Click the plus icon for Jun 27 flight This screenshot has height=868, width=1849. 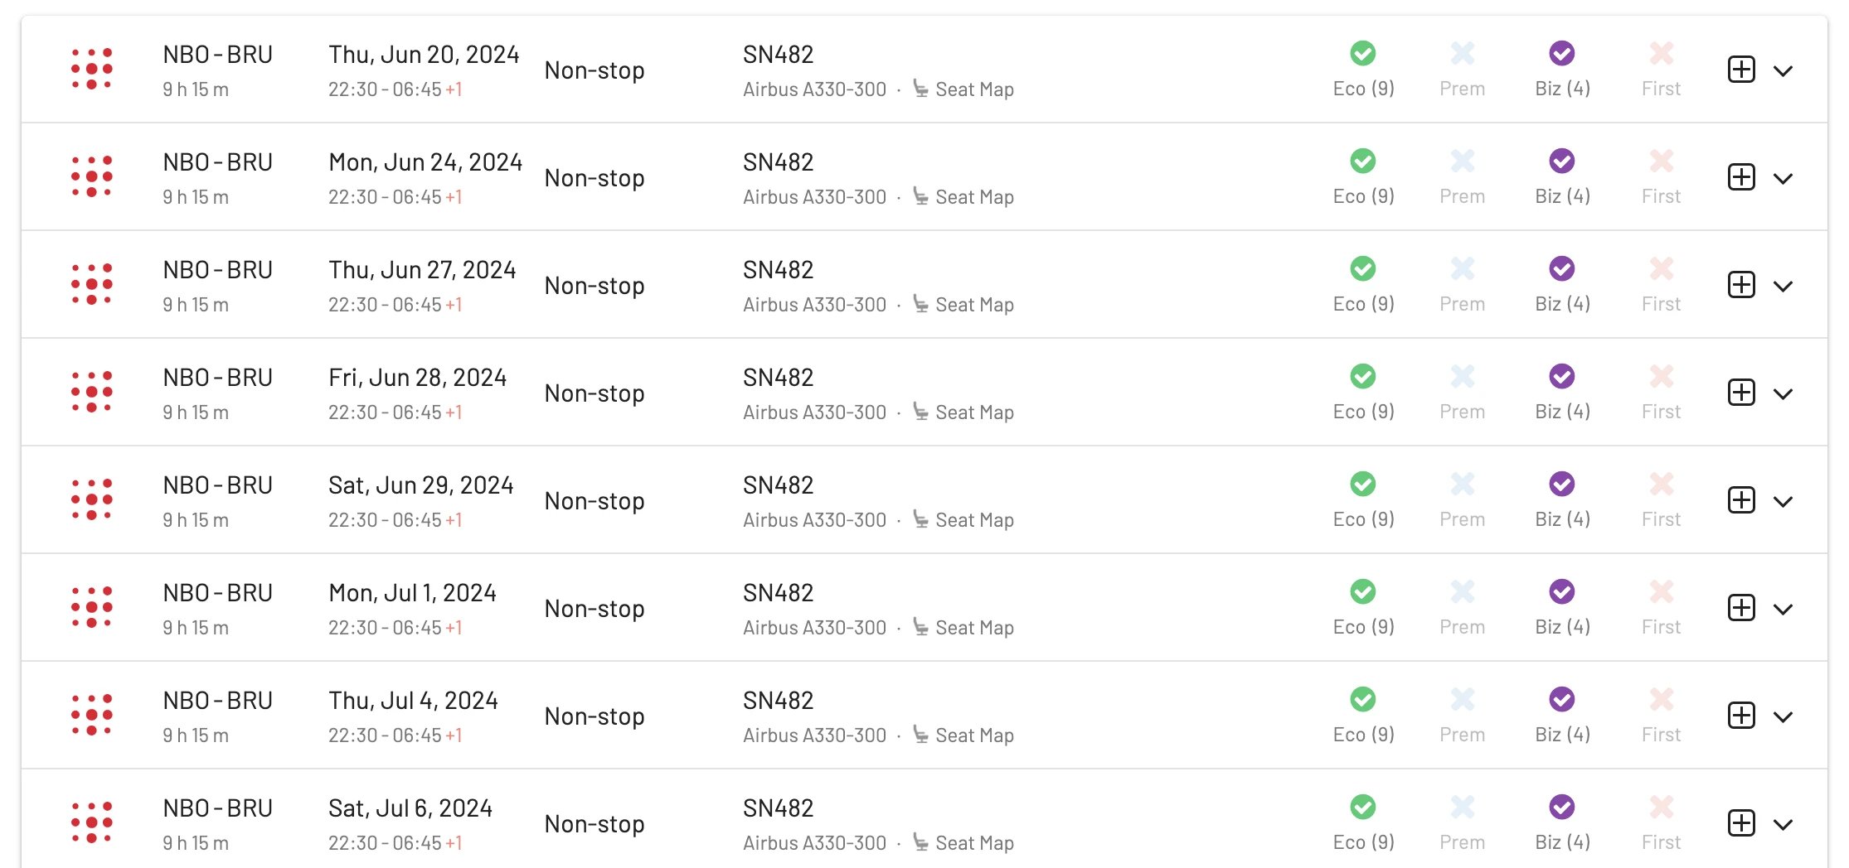[x=1741, y=285]
